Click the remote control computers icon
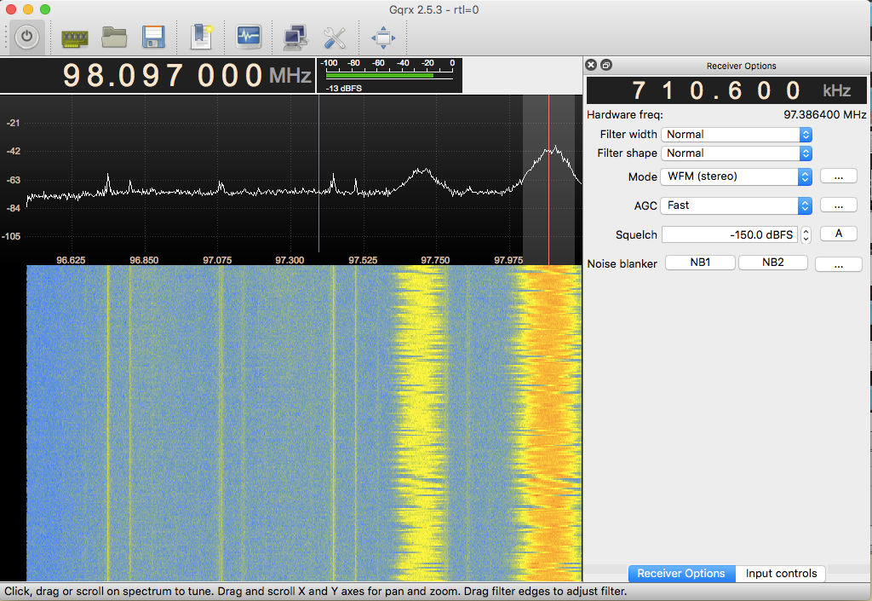 [295, 37]
